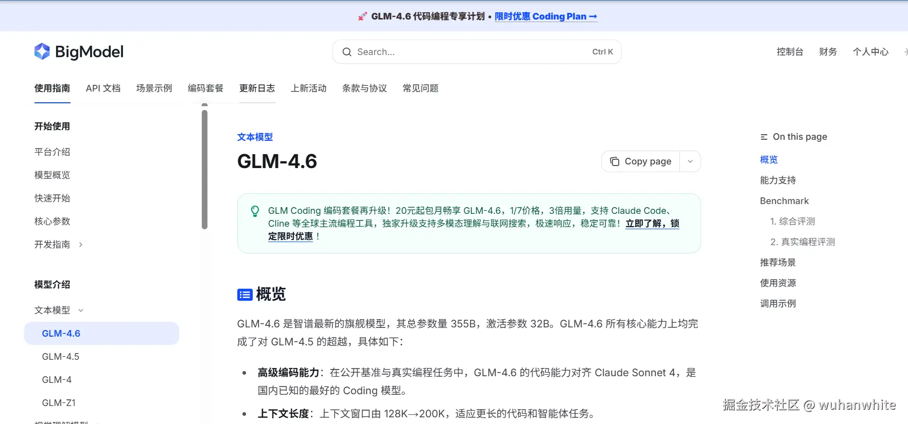The height and width of the screenshot is (424, 908).
Task: Open the Copy page dropdown arrow
Action: [690, 161]
